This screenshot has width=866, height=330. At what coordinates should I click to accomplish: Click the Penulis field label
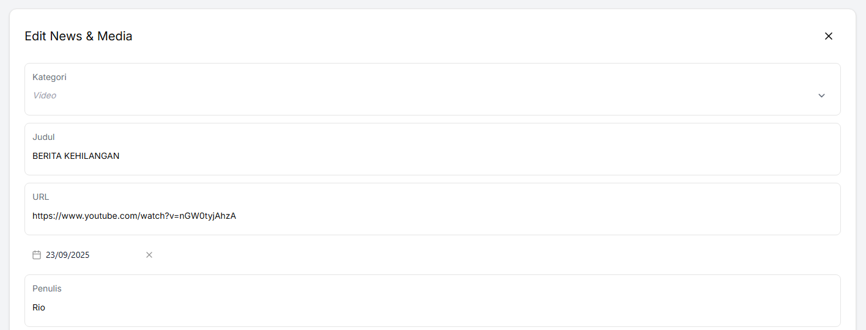point(47,288)
